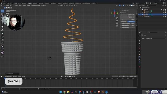This screenshot has width=167, height=94.
Task: Disable Spiral in renders via camera icon
Action: pos(165,14)
